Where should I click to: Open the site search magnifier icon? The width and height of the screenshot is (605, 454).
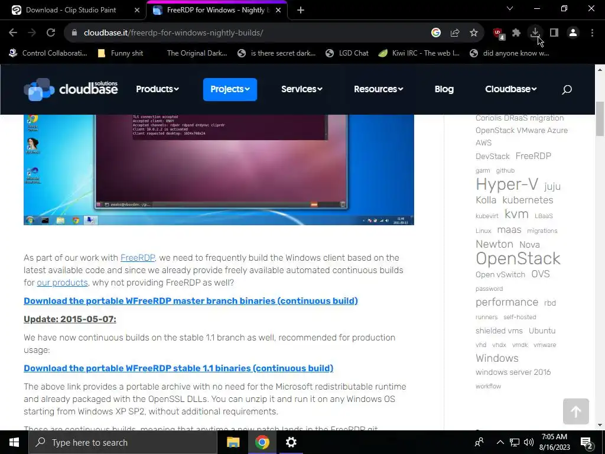coord(567,90)
